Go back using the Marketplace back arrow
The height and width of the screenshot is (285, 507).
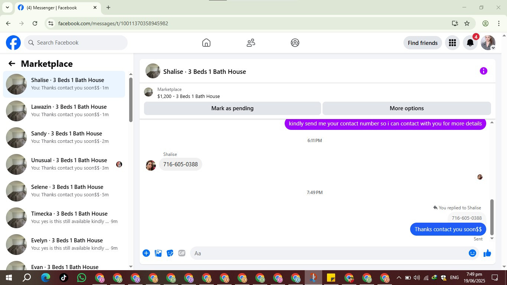point(12,63)
